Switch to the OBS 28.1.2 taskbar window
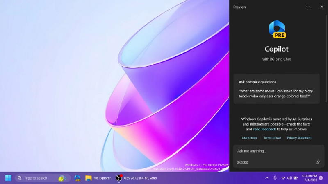 pyautogui.click(x=136, y=178)
